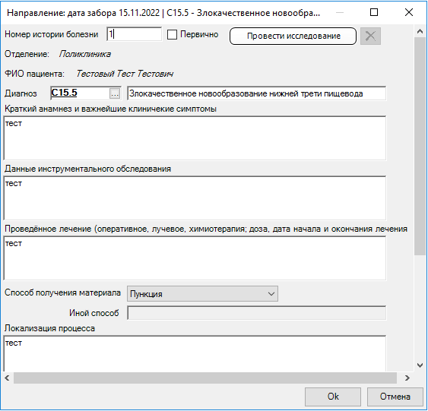Confirm the form with Ok button

[x=333, y=397]
